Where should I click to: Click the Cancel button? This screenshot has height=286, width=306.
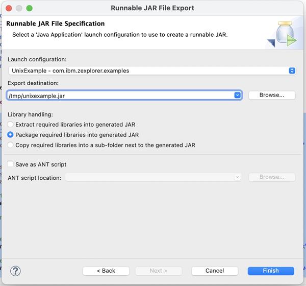[215, 271]
